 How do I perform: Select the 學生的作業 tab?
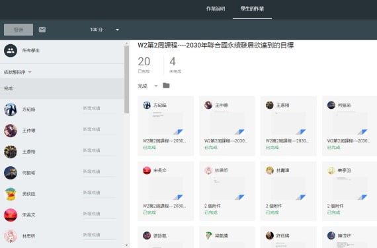click(x=252, y=9)
